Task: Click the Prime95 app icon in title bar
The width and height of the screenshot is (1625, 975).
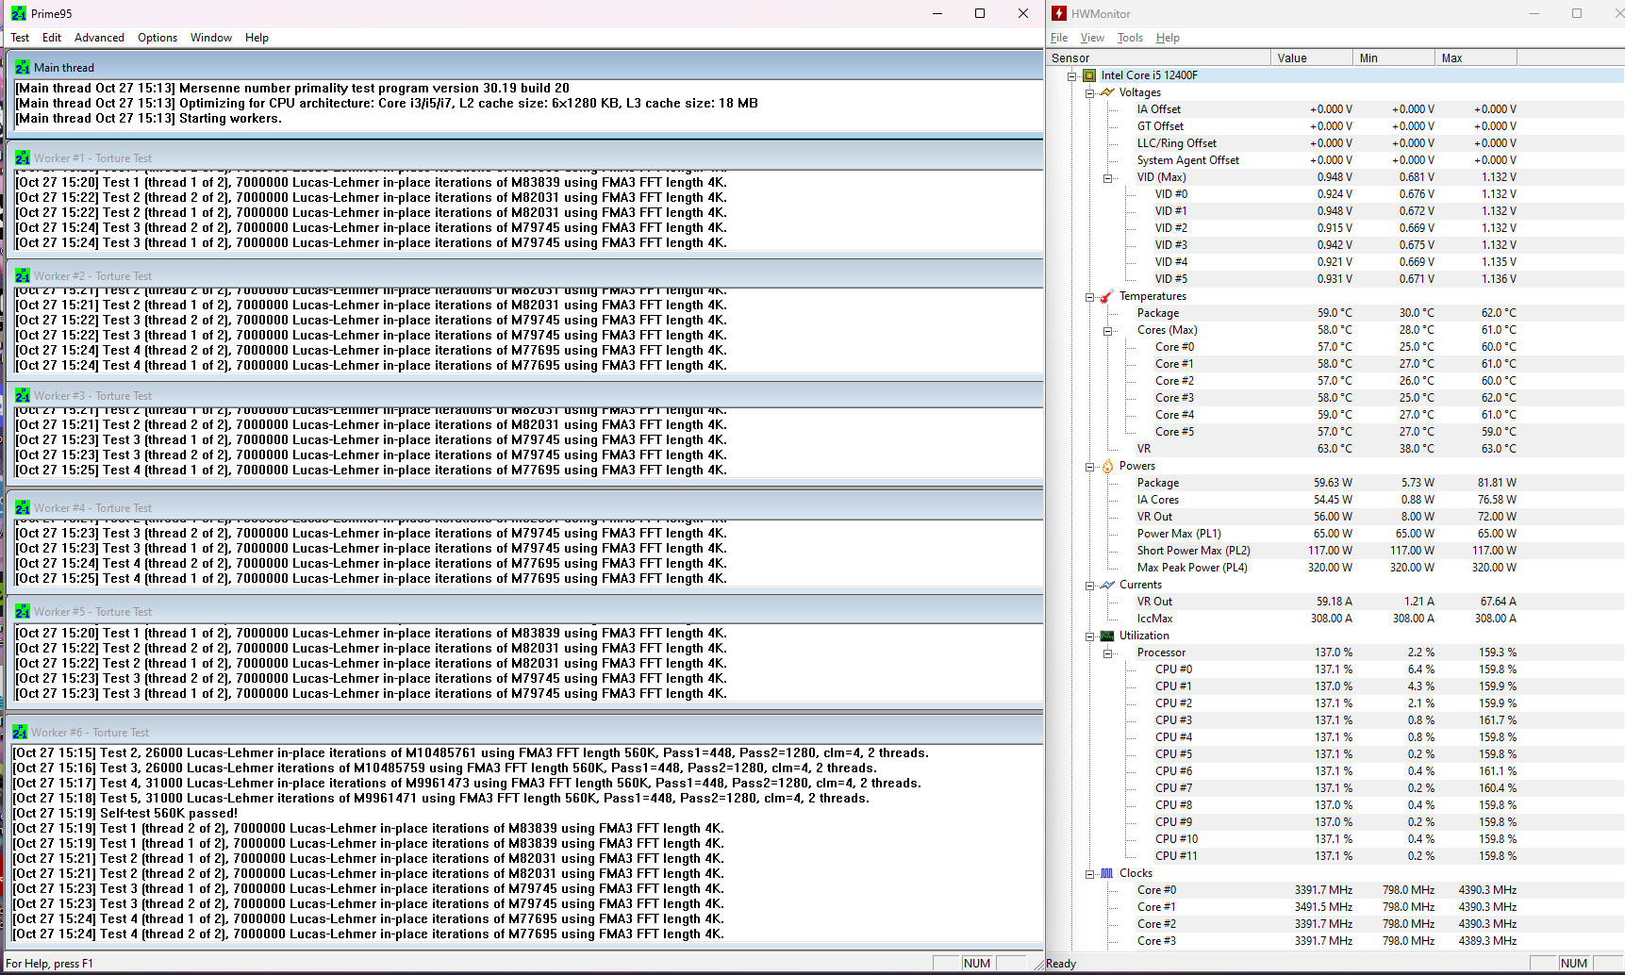Action: point(18,13)
